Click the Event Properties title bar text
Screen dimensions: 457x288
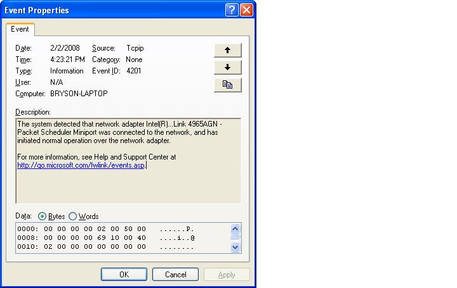pyautogui.click(x=37, y=11)
